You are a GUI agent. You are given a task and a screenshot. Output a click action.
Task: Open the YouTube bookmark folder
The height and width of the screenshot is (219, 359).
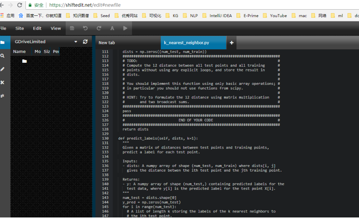[x=275, y=15]
